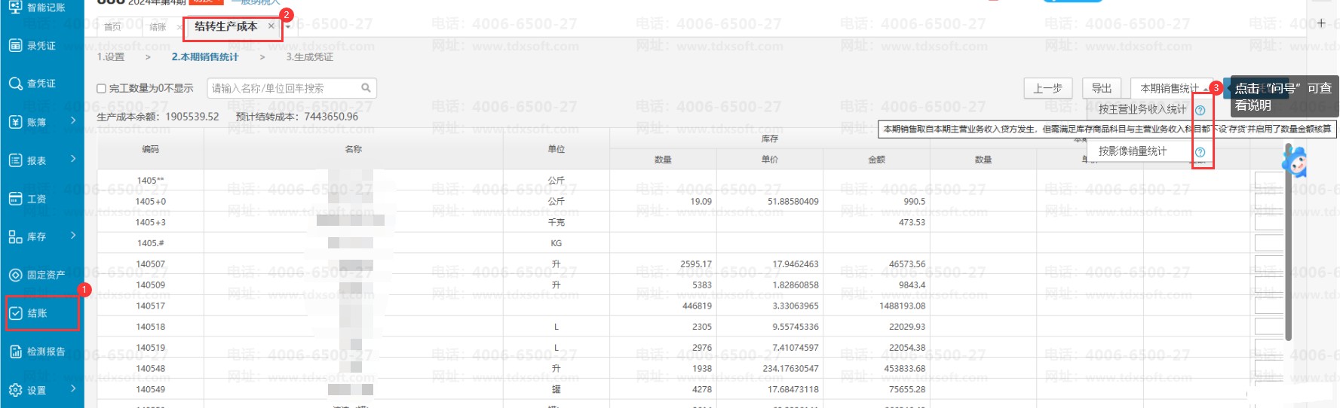Focus the 名称/单位 search input field
The width and height of the screenshot is (1340, 408).
(x=283, y=88)
